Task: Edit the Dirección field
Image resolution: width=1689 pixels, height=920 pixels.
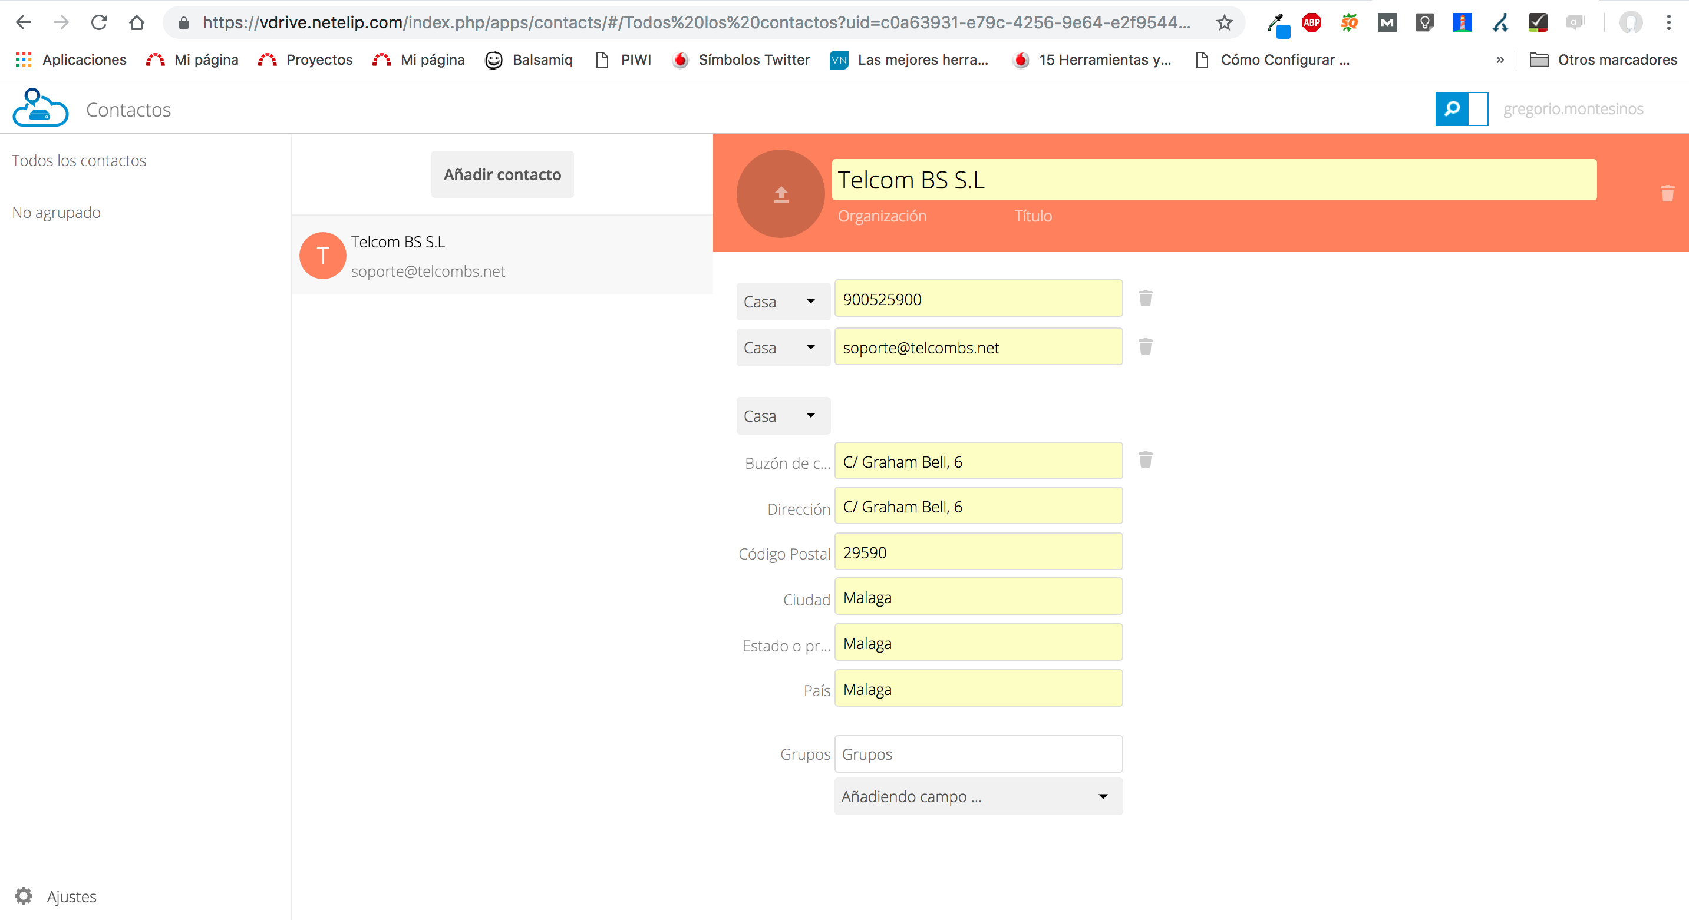Action: (978, 506)
